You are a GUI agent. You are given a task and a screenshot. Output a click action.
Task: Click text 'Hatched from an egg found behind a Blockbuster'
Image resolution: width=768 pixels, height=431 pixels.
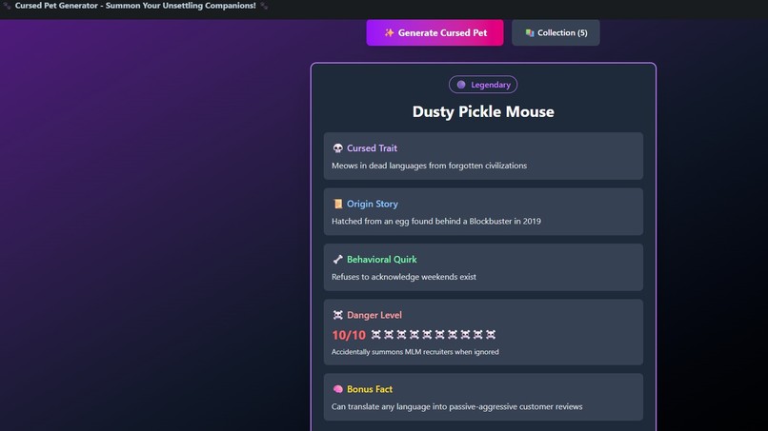click(422, 221)
